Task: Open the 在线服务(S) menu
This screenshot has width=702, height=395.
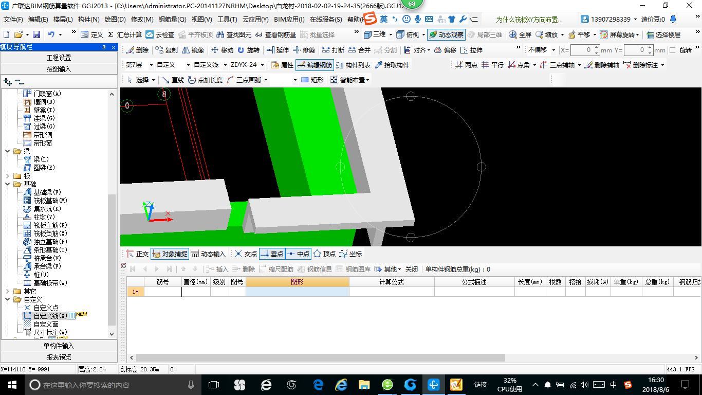Action: [x=326, y=20]
